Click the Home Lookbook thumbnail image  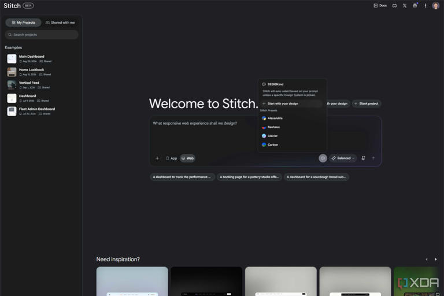12,72
